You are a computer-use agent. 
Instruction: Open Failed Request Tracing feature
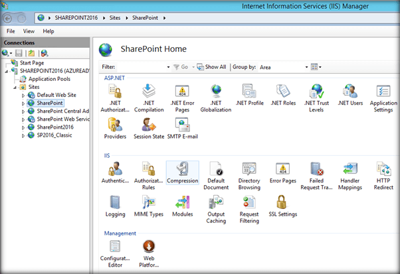(x=316, y=176)
